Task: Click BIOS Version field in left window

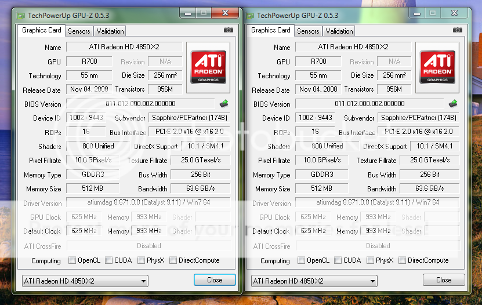Action: click(140, 104)
